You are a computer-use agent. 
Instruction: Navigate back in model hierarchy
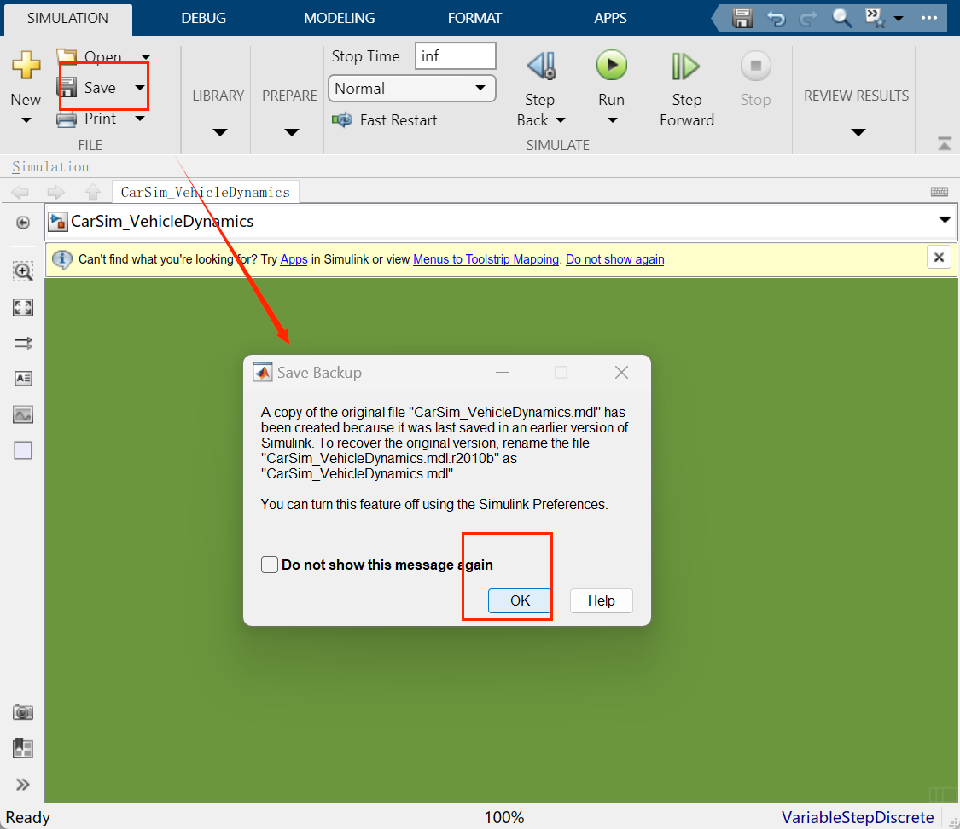point(20,192)
